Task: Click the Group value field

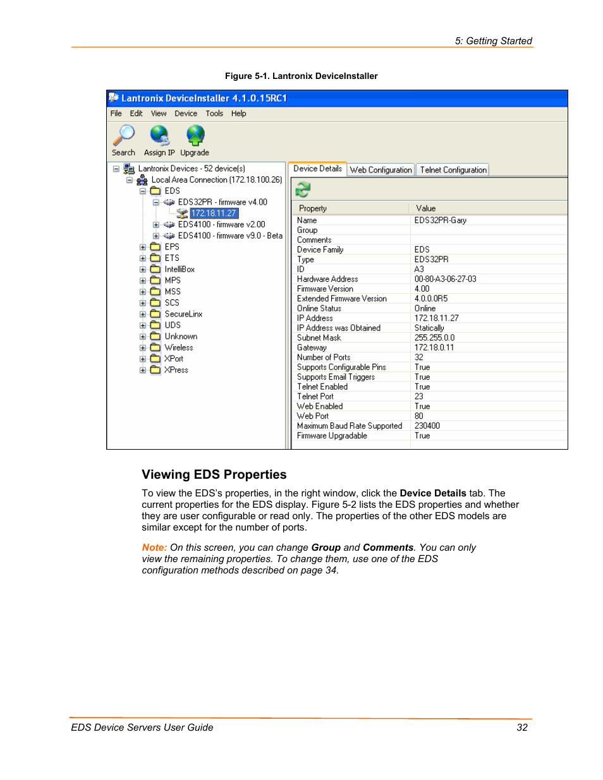Action: coord(489,231)
